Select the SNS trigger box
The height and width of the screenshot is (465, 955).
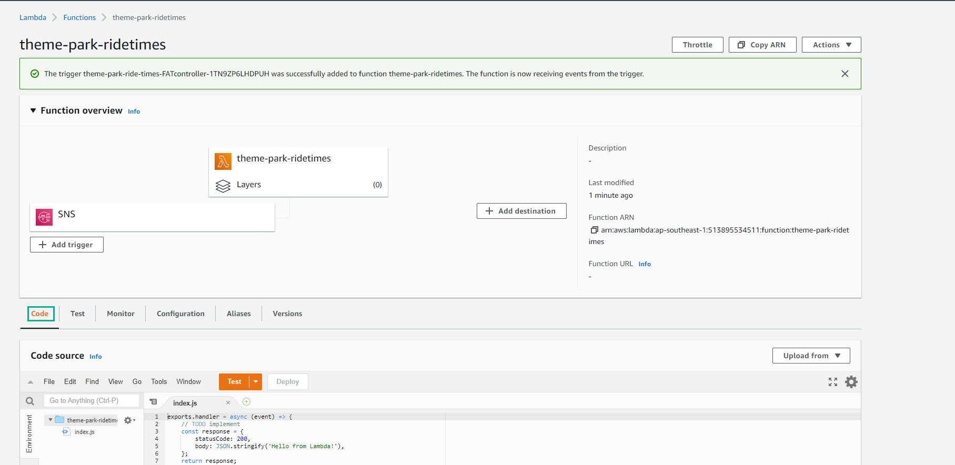[x=153, y=217]
